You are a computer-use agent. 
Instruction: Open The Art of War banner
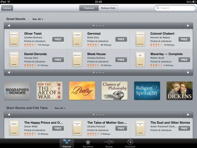pos(49,91)
